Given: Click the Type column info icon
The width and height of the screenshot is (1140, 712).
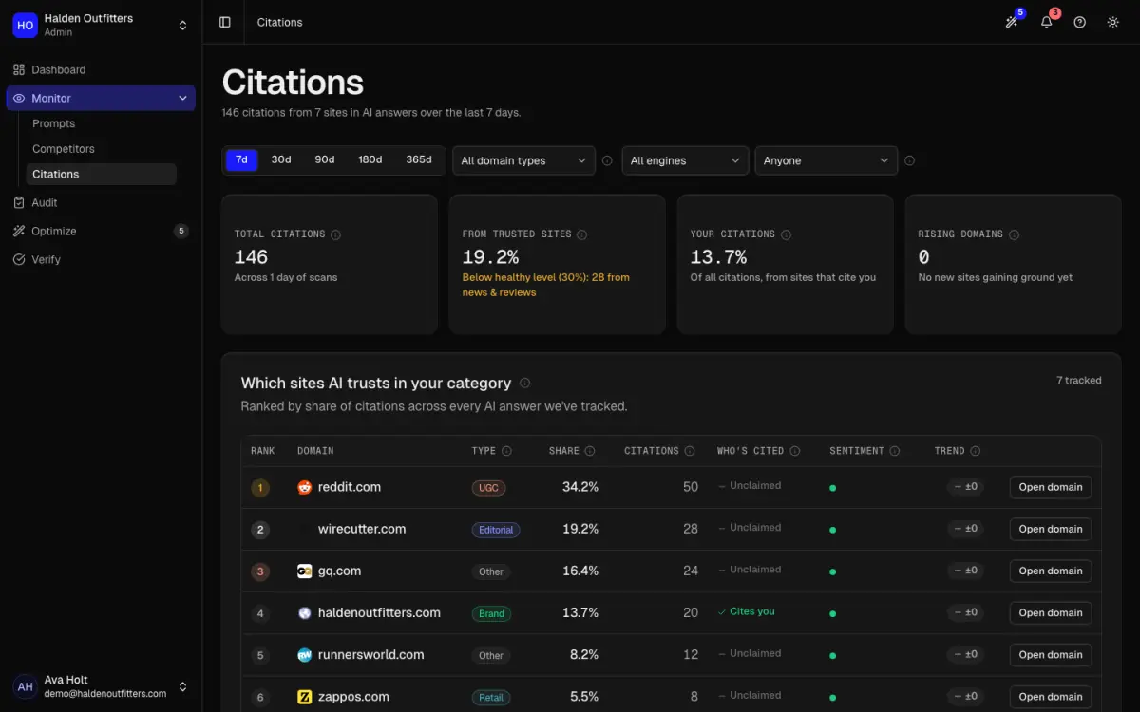Looking at the screenshot, I should coord(506,451).
